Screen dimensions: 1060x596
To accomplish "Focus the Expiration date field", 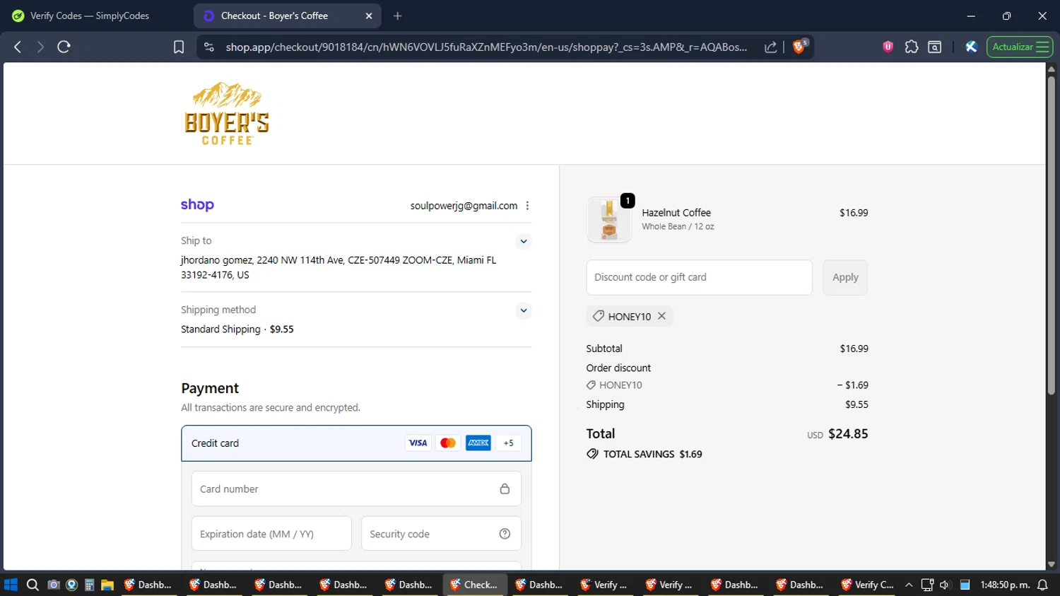I will (271, 534).
